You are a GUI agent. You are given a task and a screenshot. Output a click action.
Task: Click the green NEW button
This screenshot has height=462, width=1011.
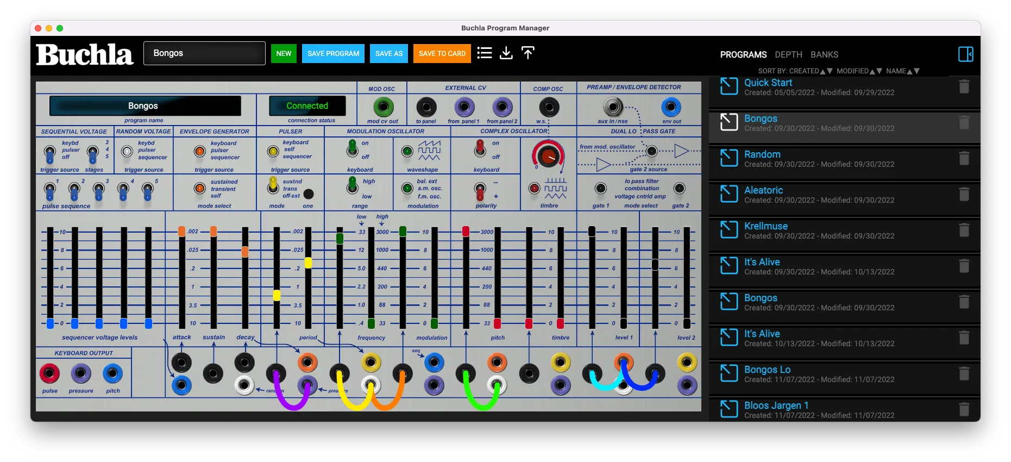[x=284, y=53]
